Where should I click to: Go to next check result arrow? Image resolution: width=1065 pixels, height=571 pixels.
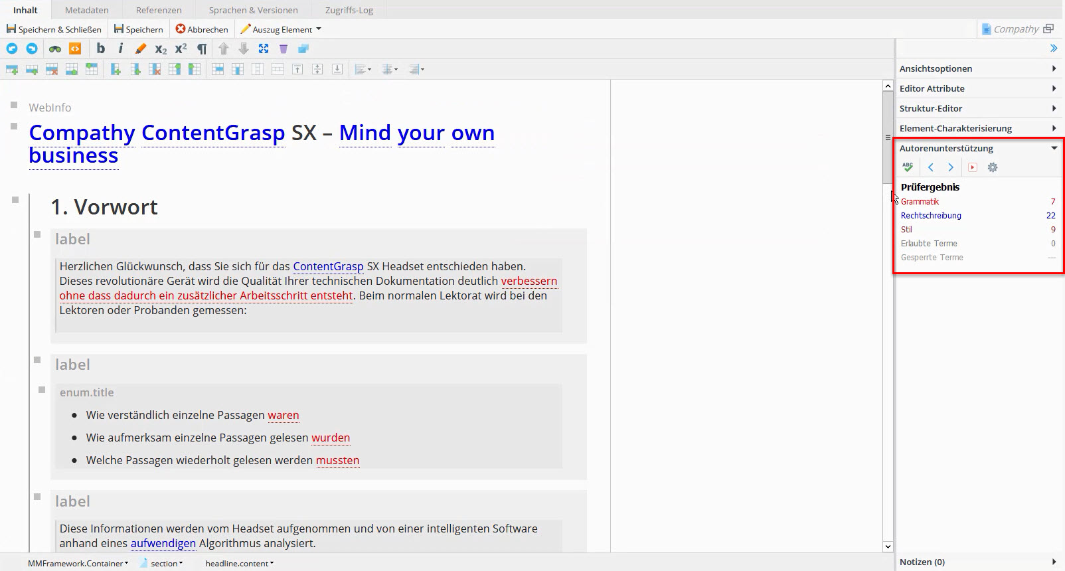[951, 167]
